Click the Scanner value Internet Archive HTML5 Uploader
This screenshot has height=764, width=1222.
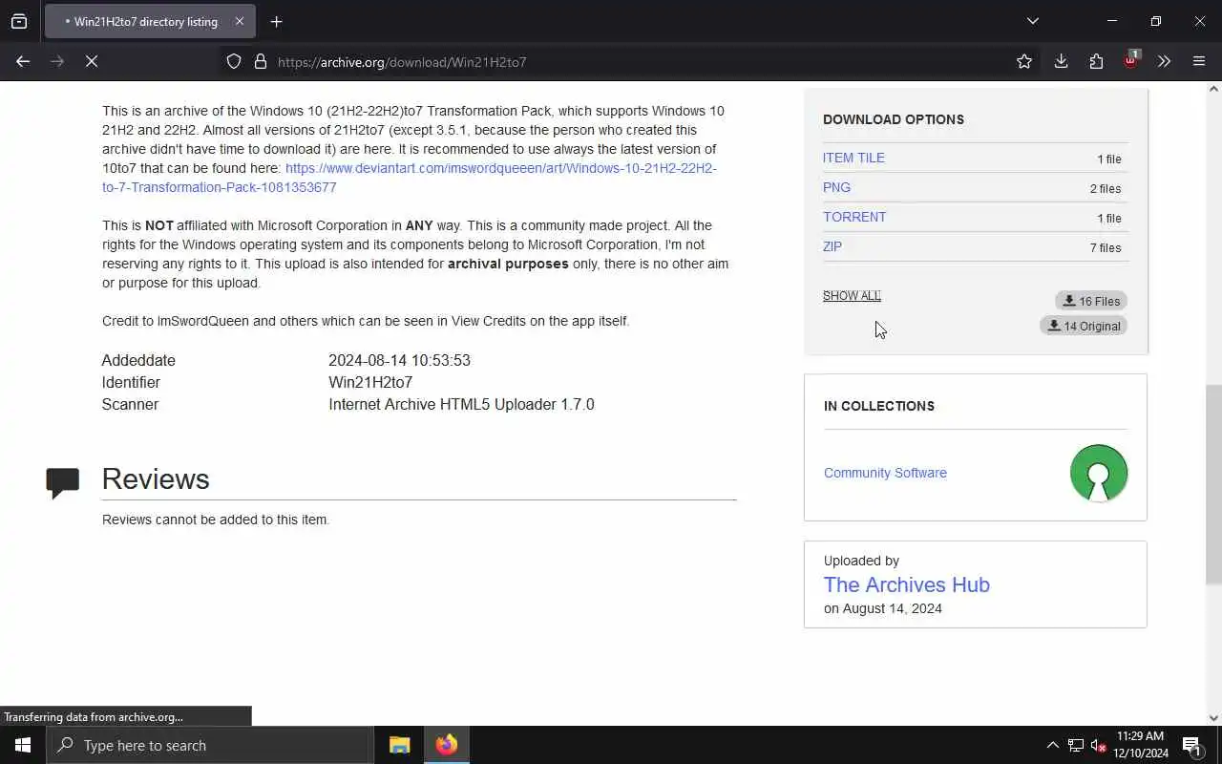pos(461,404)
